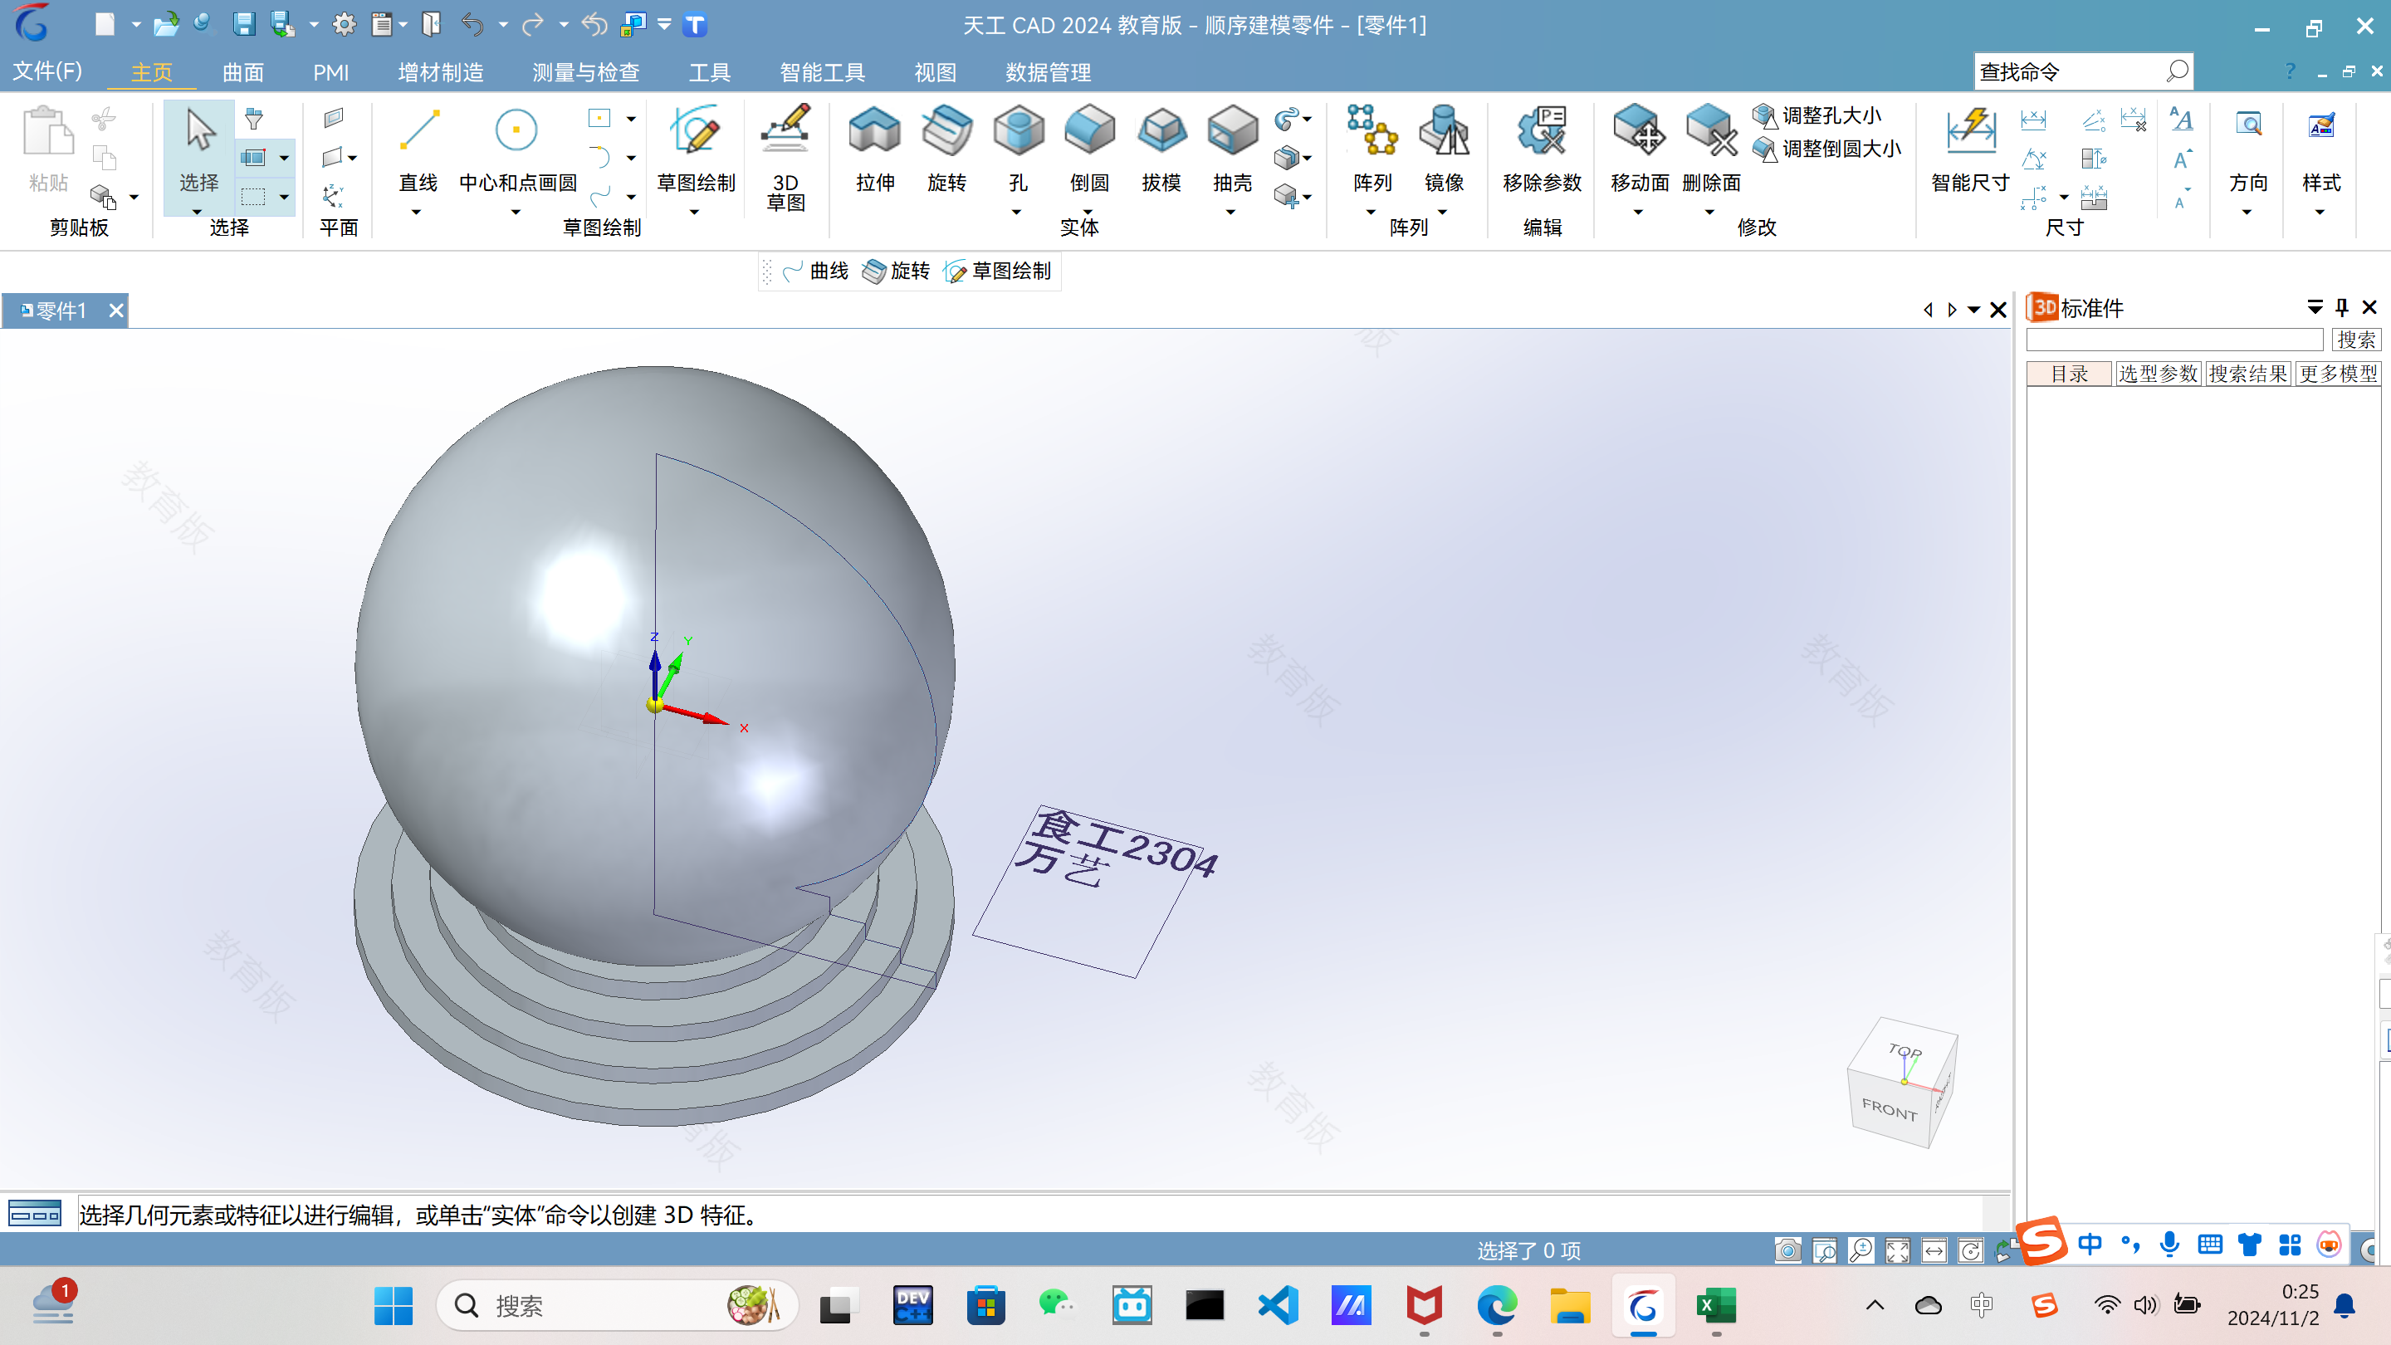Viewport: 2391px width, 1345px height.
Task: Select the 直线 line tool
Action: pos(418,149)
